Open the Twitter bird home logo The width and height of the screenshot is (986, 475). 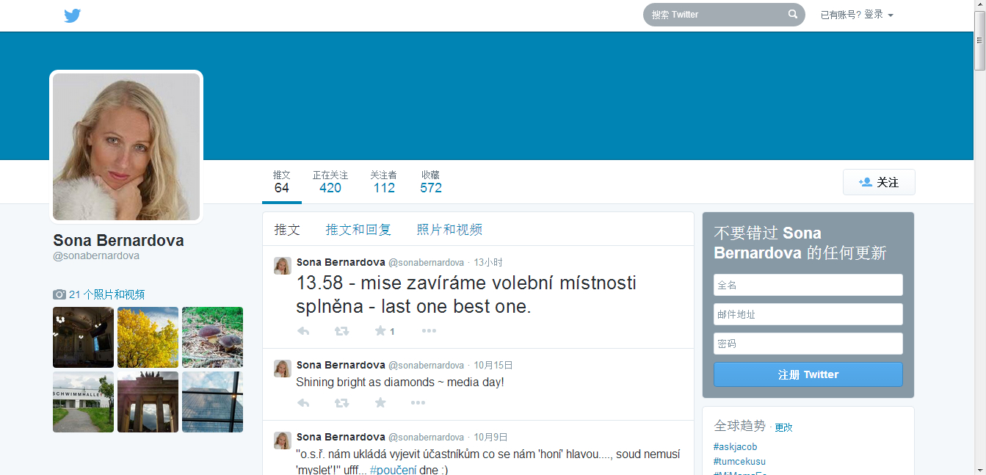tap(72, 15)
